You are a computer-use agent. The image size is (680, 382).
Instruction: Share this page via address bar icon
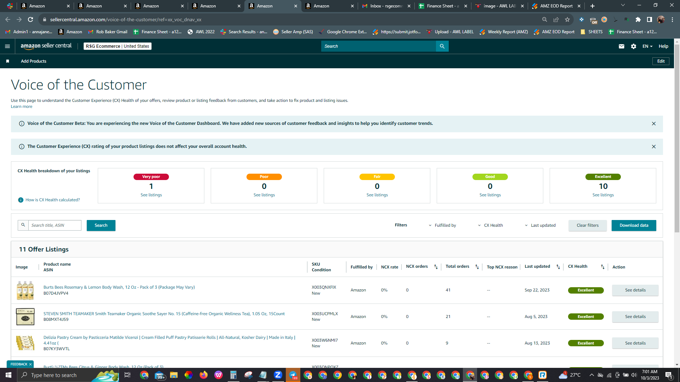point(556,19)
